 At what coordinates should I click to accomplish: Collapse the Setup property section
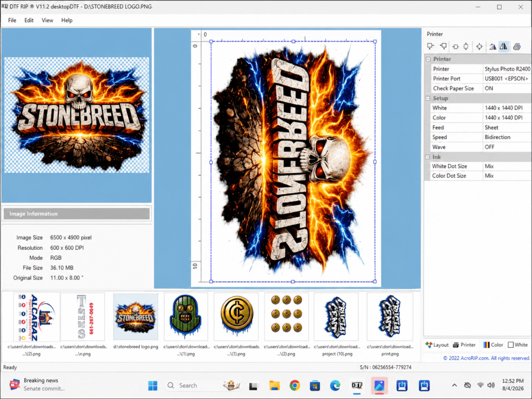pyautogui.click(x=428, y=98)
